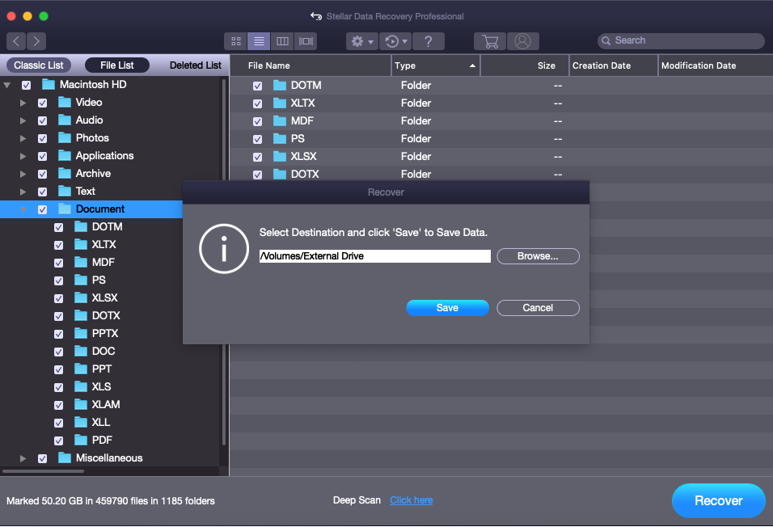Go forward with the right arrow toolbar button
This screenshot has width=773, height=527.
[x=36, y=41]
